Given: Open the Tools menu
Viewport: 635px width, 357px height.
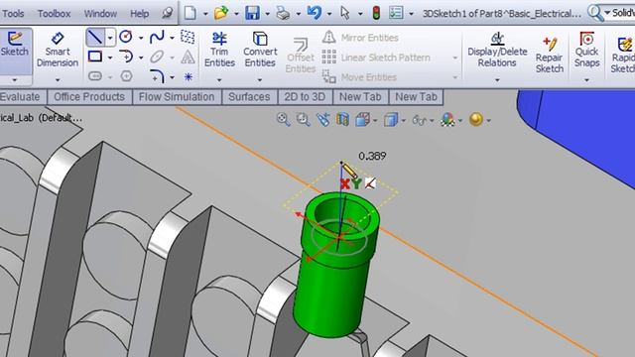Looking at the screenshot, I should click(x=13, y=14).
